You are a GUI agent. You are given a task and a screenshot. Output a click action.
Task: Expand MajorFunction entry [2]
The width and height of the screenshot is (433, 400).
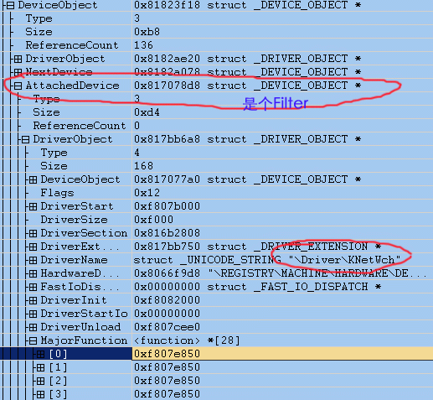click(40, 381)
